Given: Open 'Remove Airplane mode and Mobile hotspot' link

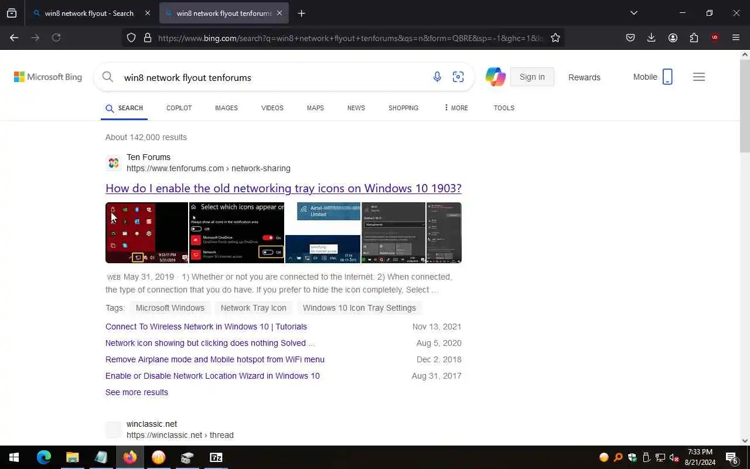Looking at the screenshot, I should tap(215, 359).
